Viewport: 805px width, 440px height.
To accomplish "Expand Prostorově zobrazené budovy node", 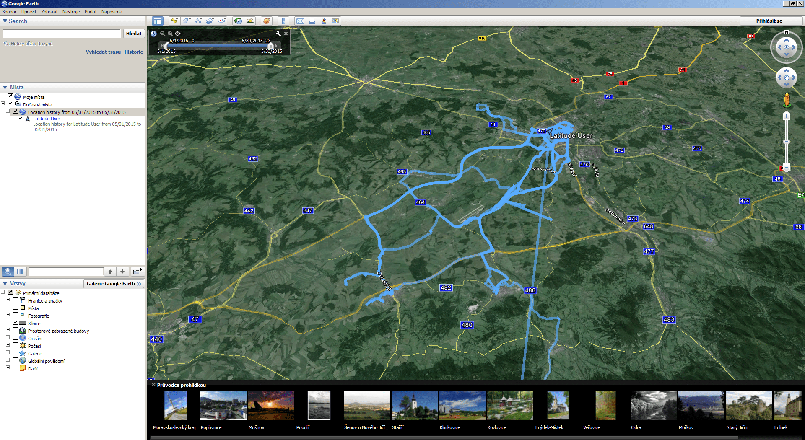I will click(x=8, y=330).
